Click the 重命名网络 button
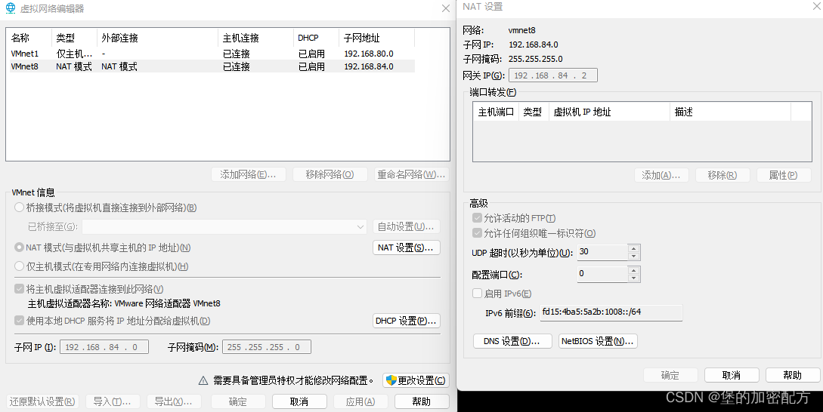 click(411, 174)
